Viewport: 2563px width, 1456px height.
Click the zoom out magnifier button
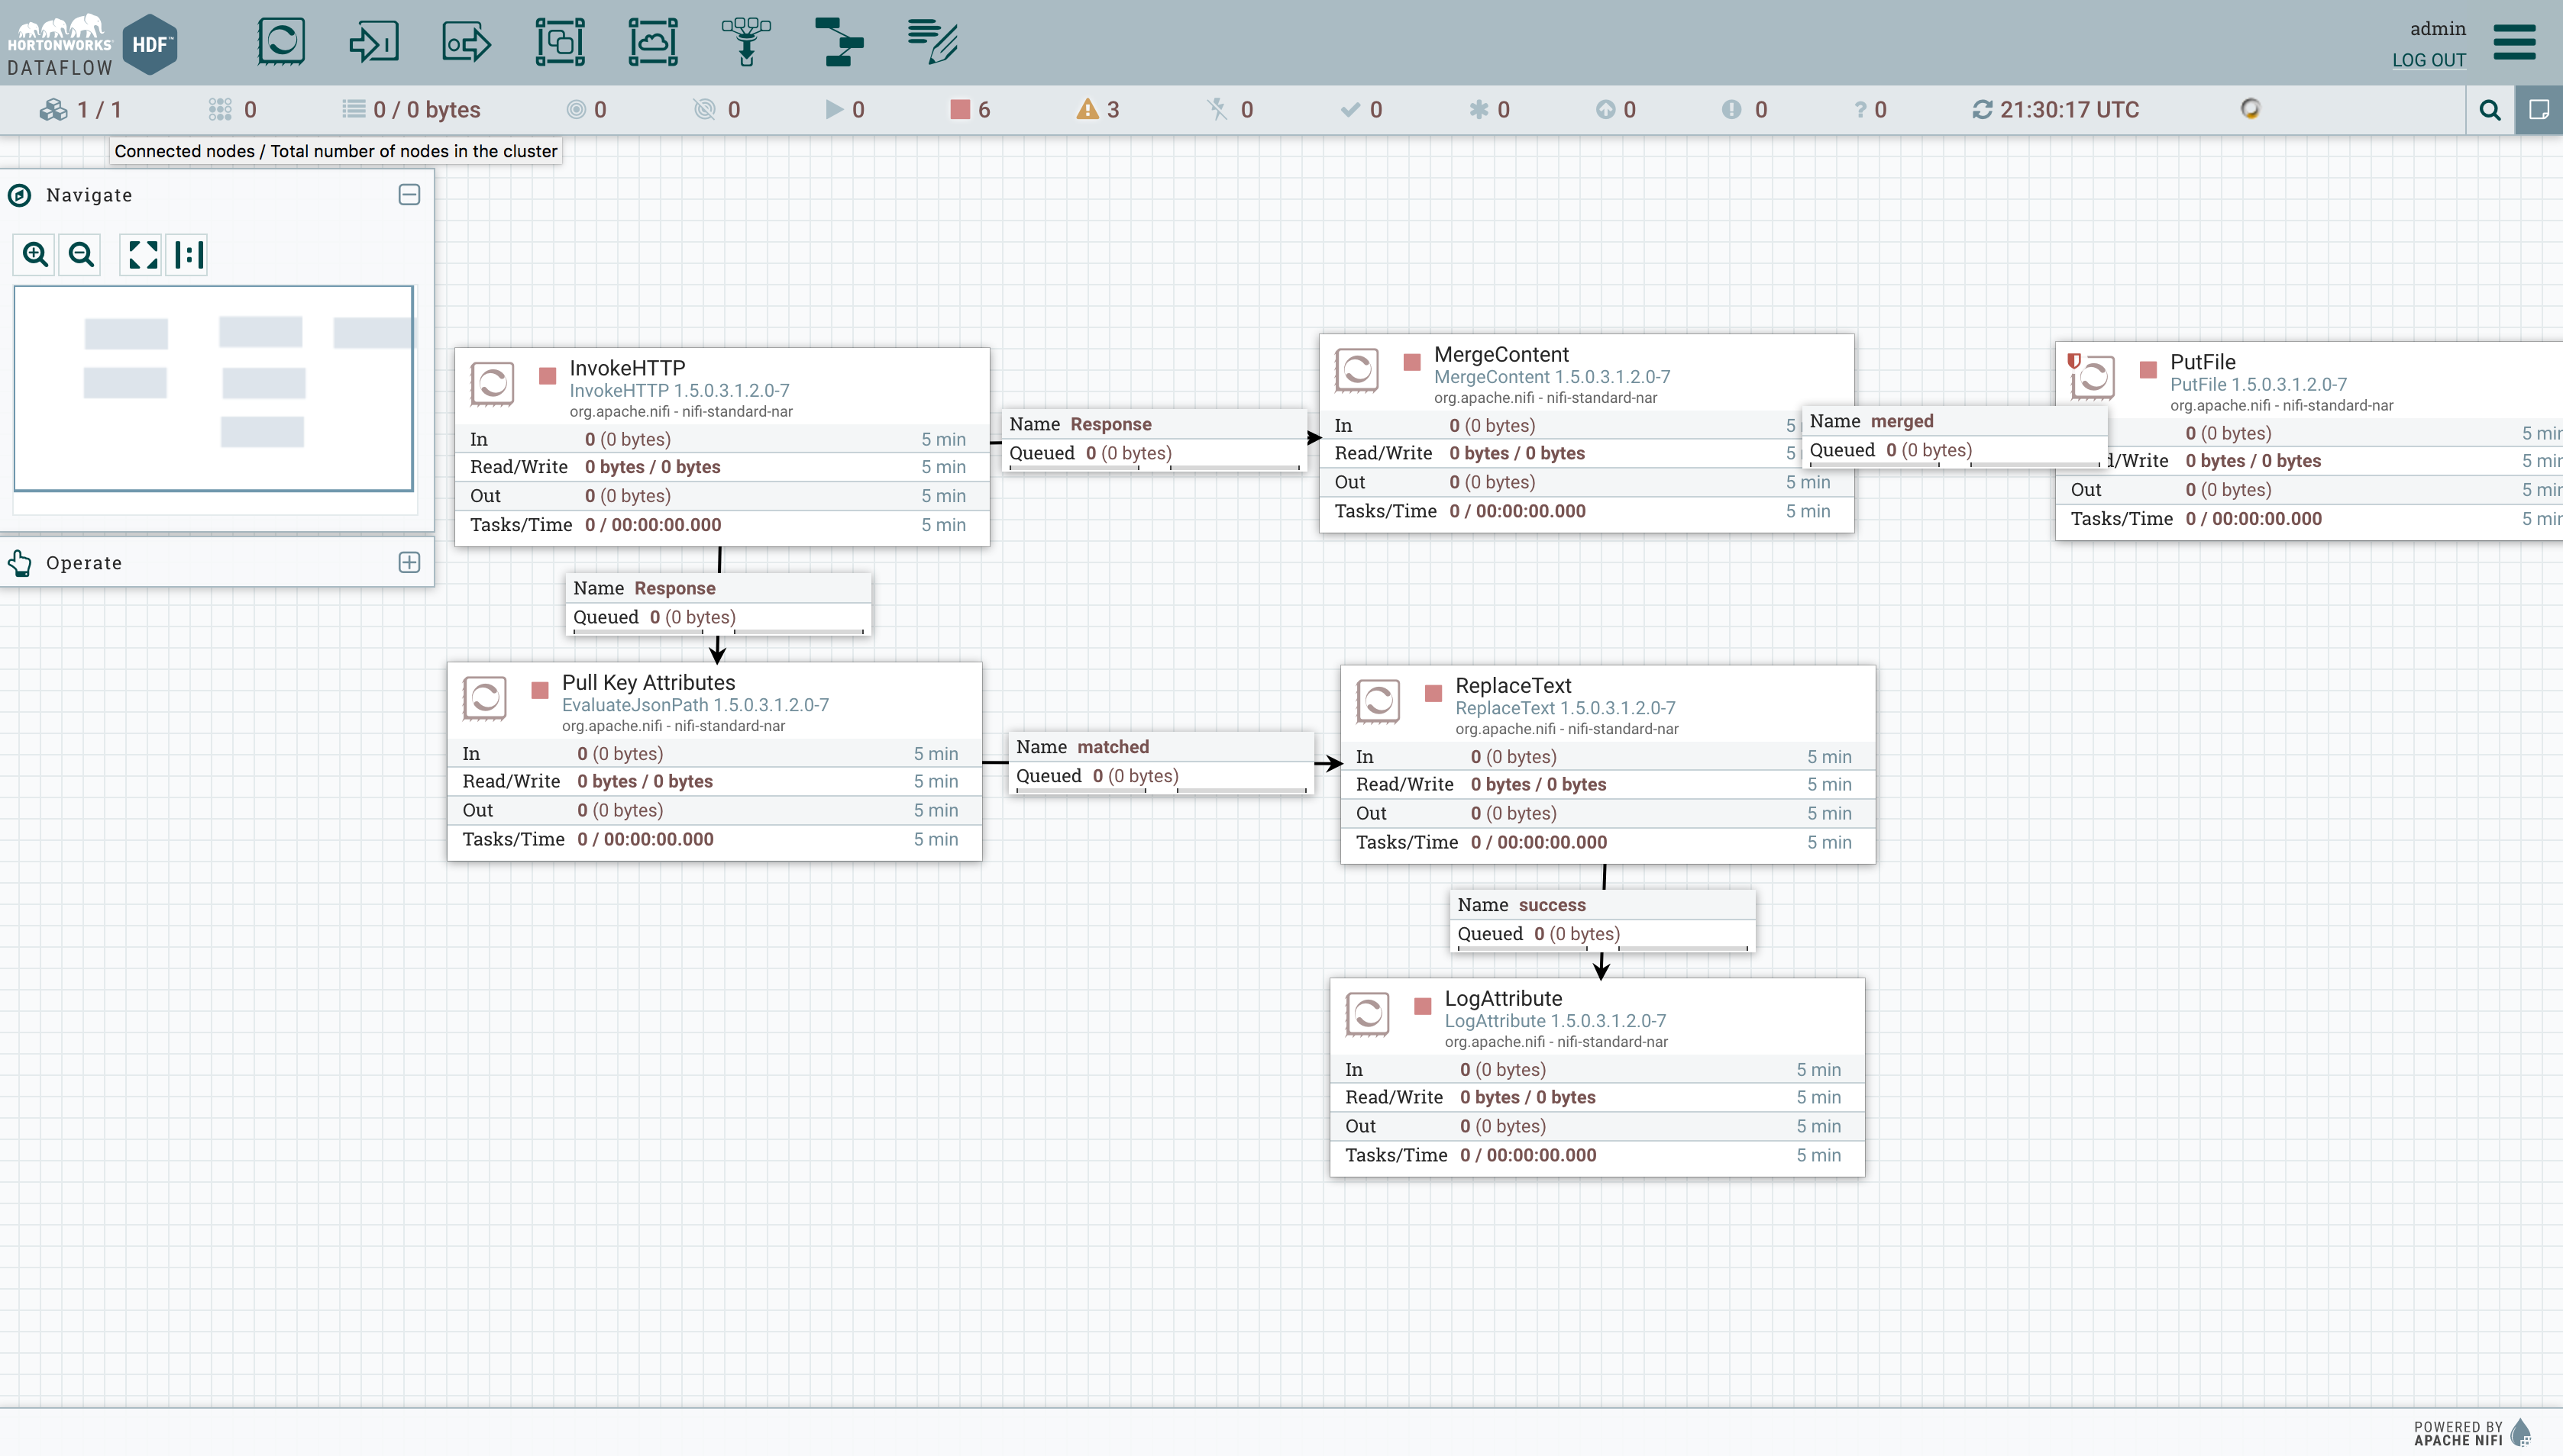click(81, 255)
